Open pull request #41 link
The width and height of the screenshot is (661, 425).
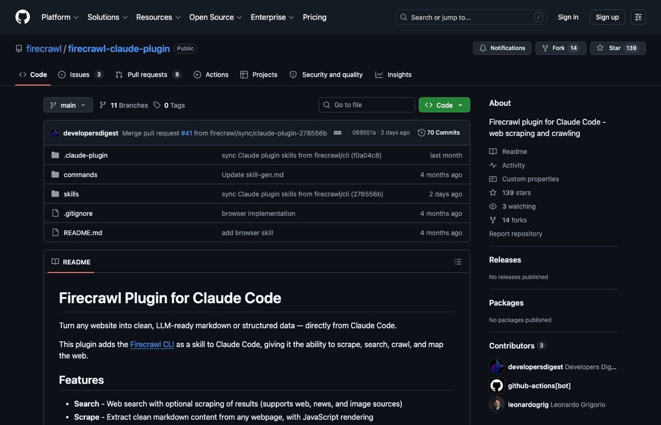[186, 133]
